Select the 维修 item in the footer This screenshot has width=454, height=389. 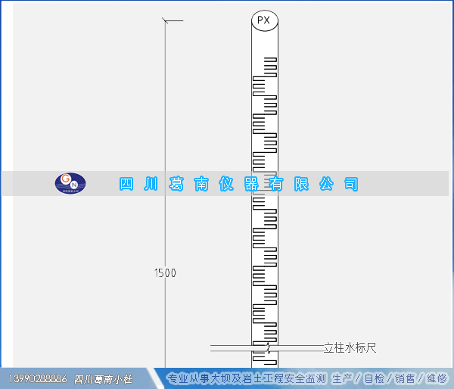tap(437, 378)
